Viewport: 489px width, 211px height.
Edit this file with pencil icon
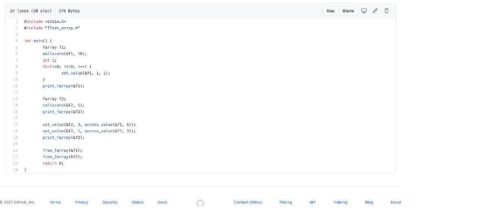pyautogui.click(x=375, y=11)
